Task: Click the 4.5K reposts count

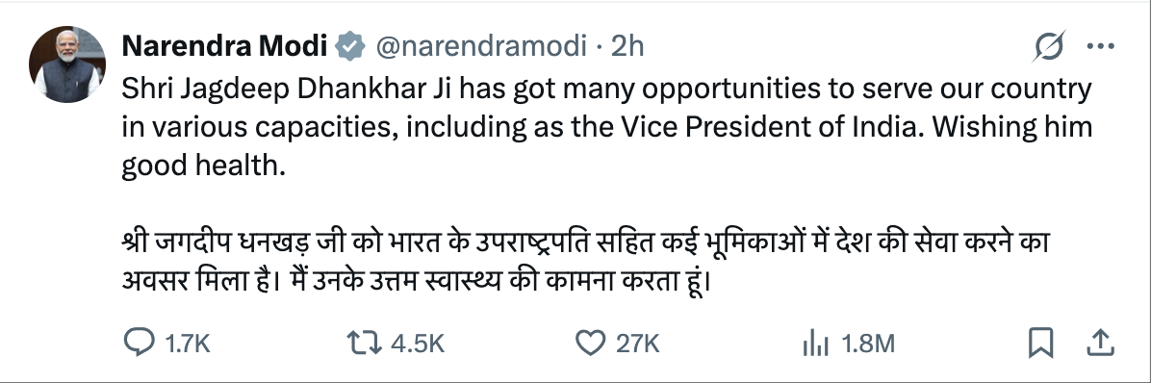Action: 417,344
